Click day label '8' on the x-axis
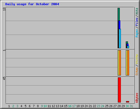This screenshot has height=109, width=140. pyautogui.click(x=38, y=106)
